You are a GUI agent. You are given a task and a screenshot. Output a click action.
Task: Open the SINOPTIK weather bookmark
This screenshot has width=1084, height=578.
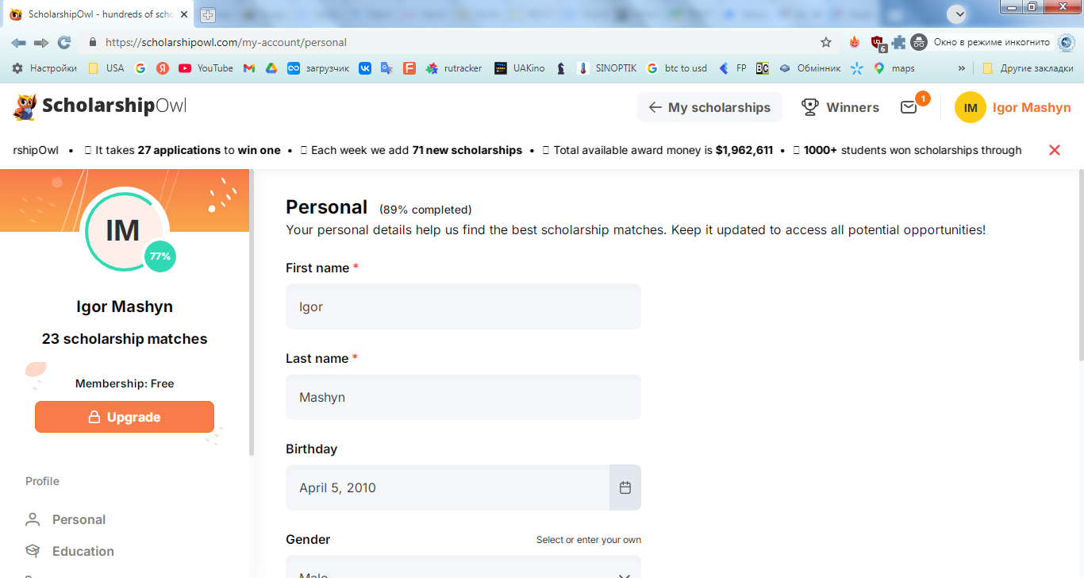pos(606,68)
